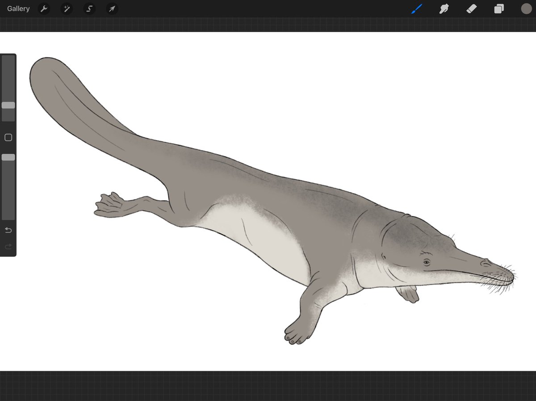Select the Eraser tool

tap(472, 9)
